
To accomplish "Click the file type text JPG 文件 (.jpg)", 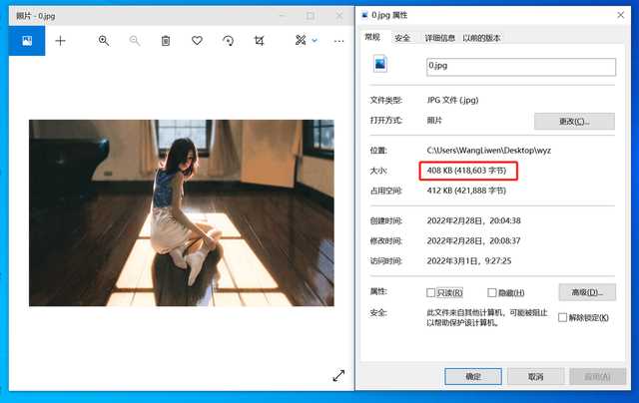I will pyautogui.click(x=452, y=100).
